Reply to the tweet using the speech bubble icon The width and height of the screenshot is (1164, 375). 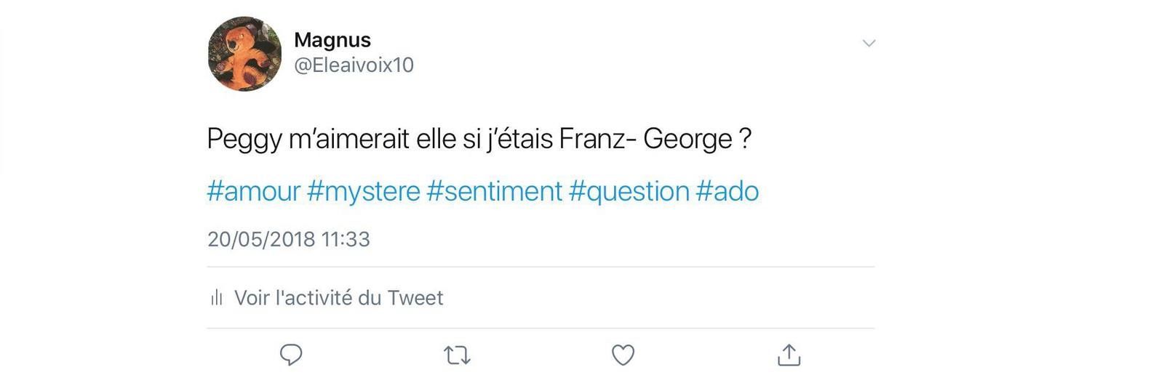(x=291, y=355)
